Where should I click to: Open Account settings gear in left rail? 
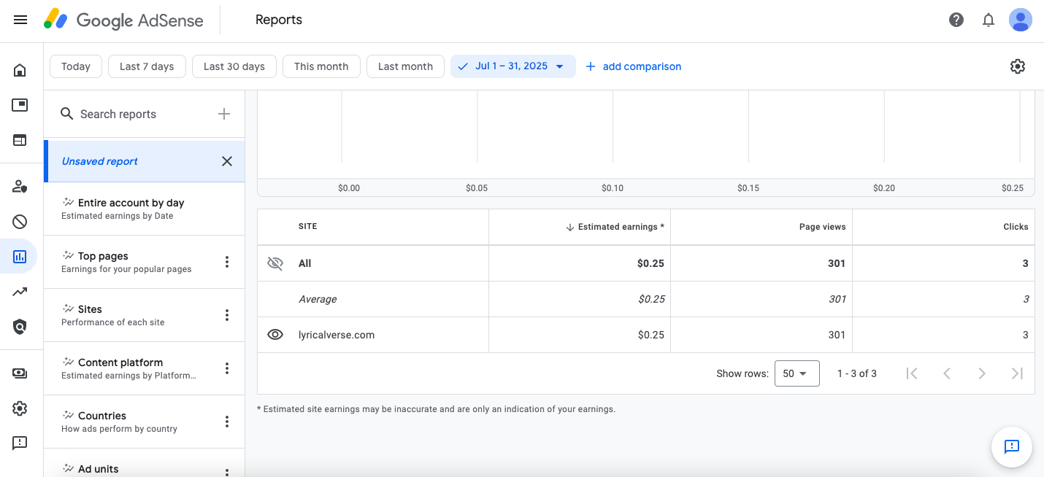pos(20,408)
